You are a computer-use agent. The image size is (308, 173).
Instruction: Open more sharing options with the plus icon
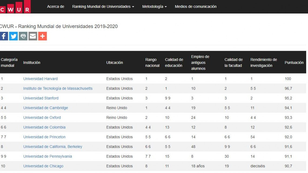click(x=42, y=36)
